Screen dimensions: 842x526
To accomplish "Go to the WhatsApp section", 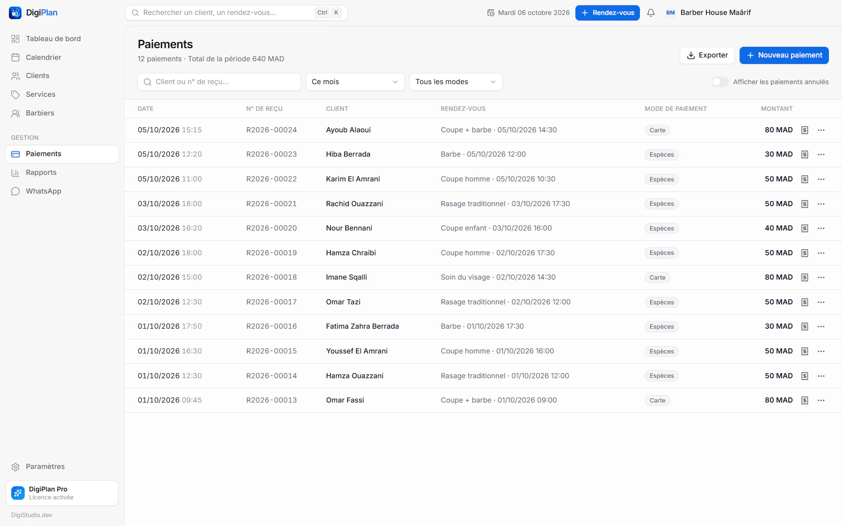I will pyautogui.click(x=62, y=191).
